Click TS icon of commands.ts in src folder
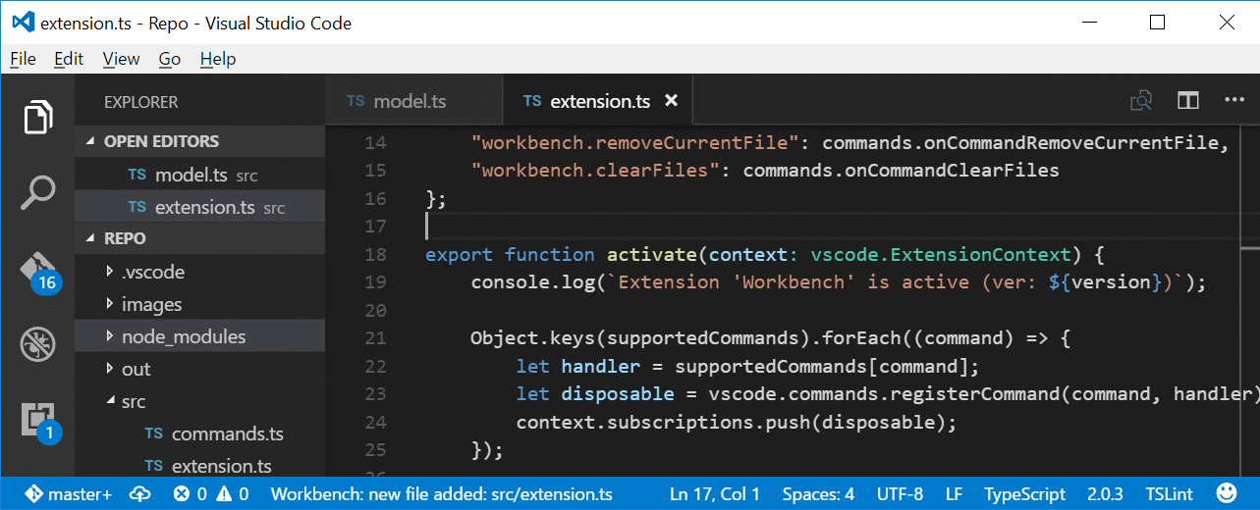1260x510 pixels. (154, 433)
